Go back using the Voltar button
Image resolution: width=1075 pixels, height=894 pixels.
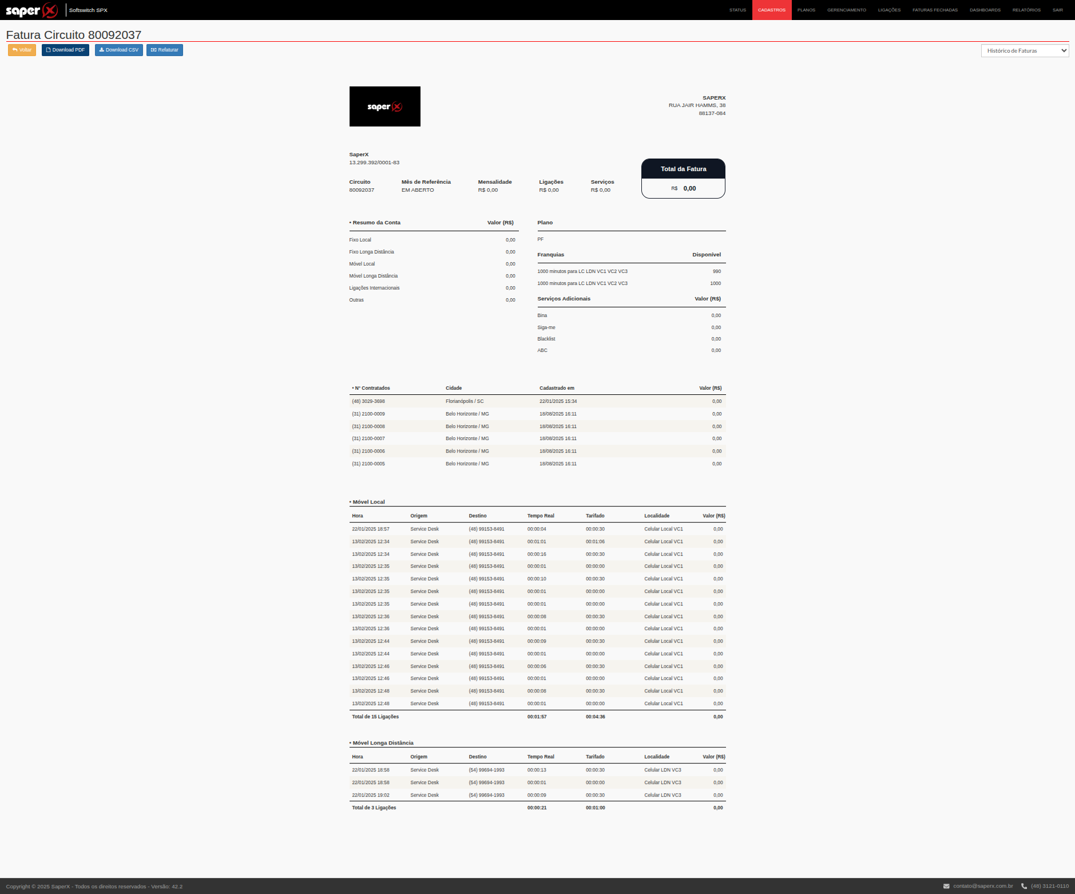(22, 50)
